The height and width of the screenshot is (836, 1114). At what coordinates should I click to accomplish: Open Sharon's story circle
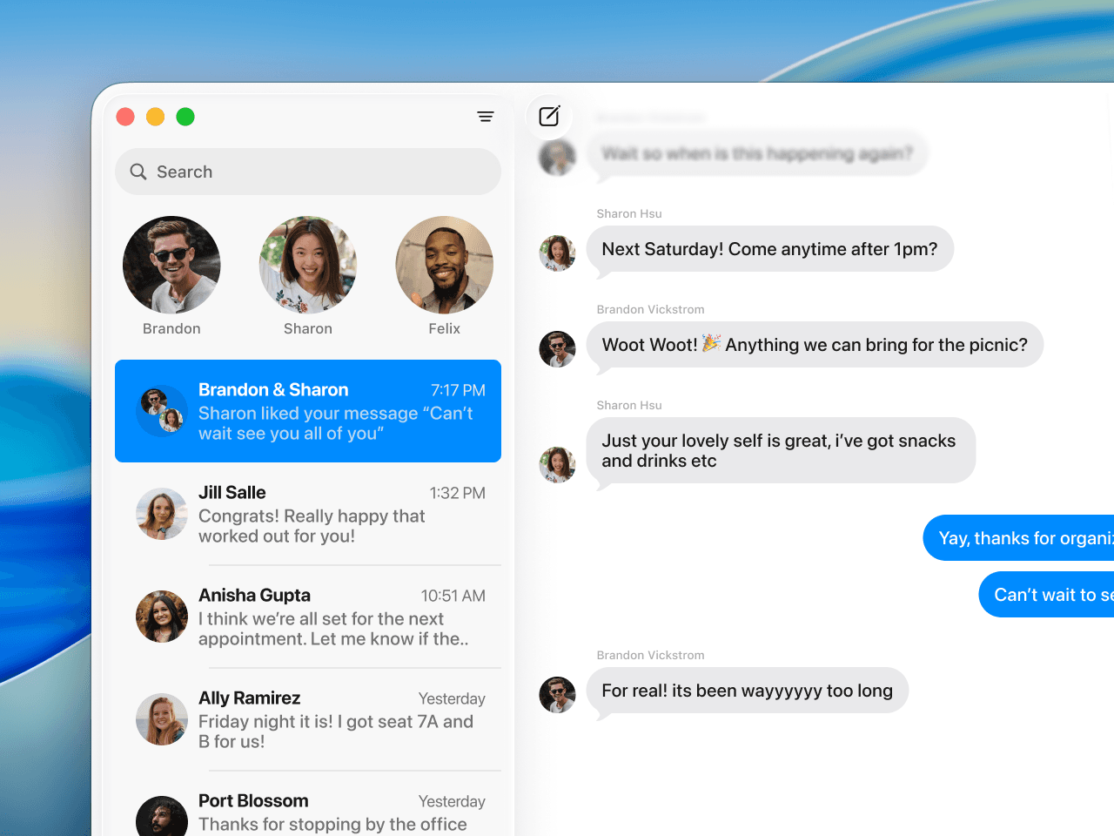tap(307, 265)
